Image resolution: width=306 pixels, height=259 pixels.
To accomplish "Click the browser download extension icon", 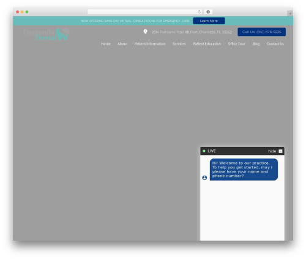I will pyautogui.click(x=208, y=12).
